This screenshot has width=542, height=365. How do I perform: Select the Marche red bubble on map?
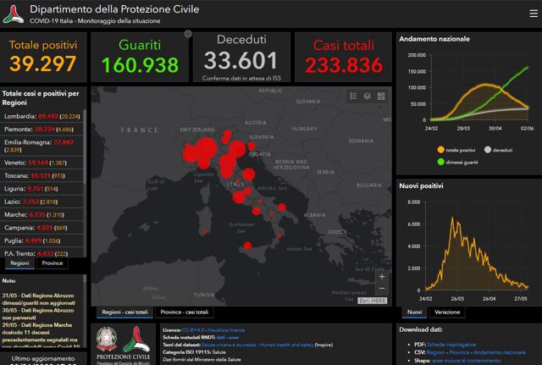[248, 174]
